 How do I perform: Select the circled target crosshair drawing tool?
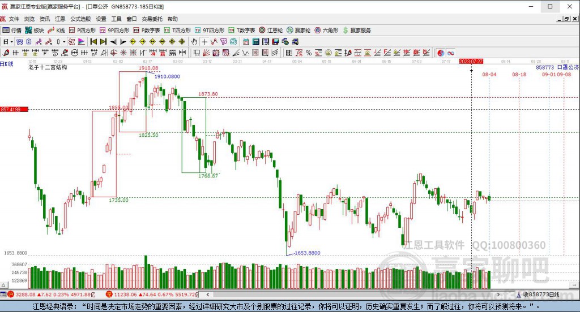tap(113, 53)
